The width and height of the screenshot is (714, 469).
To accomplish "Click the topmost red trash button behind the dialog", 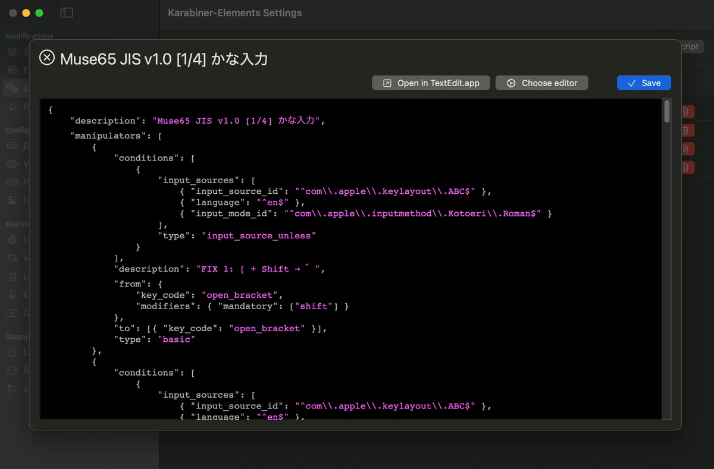I will click(x=688, y=112).
